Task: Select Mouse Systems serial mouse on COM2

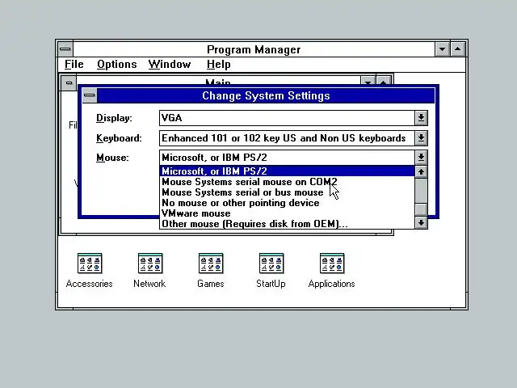Action: coord(287,182)
